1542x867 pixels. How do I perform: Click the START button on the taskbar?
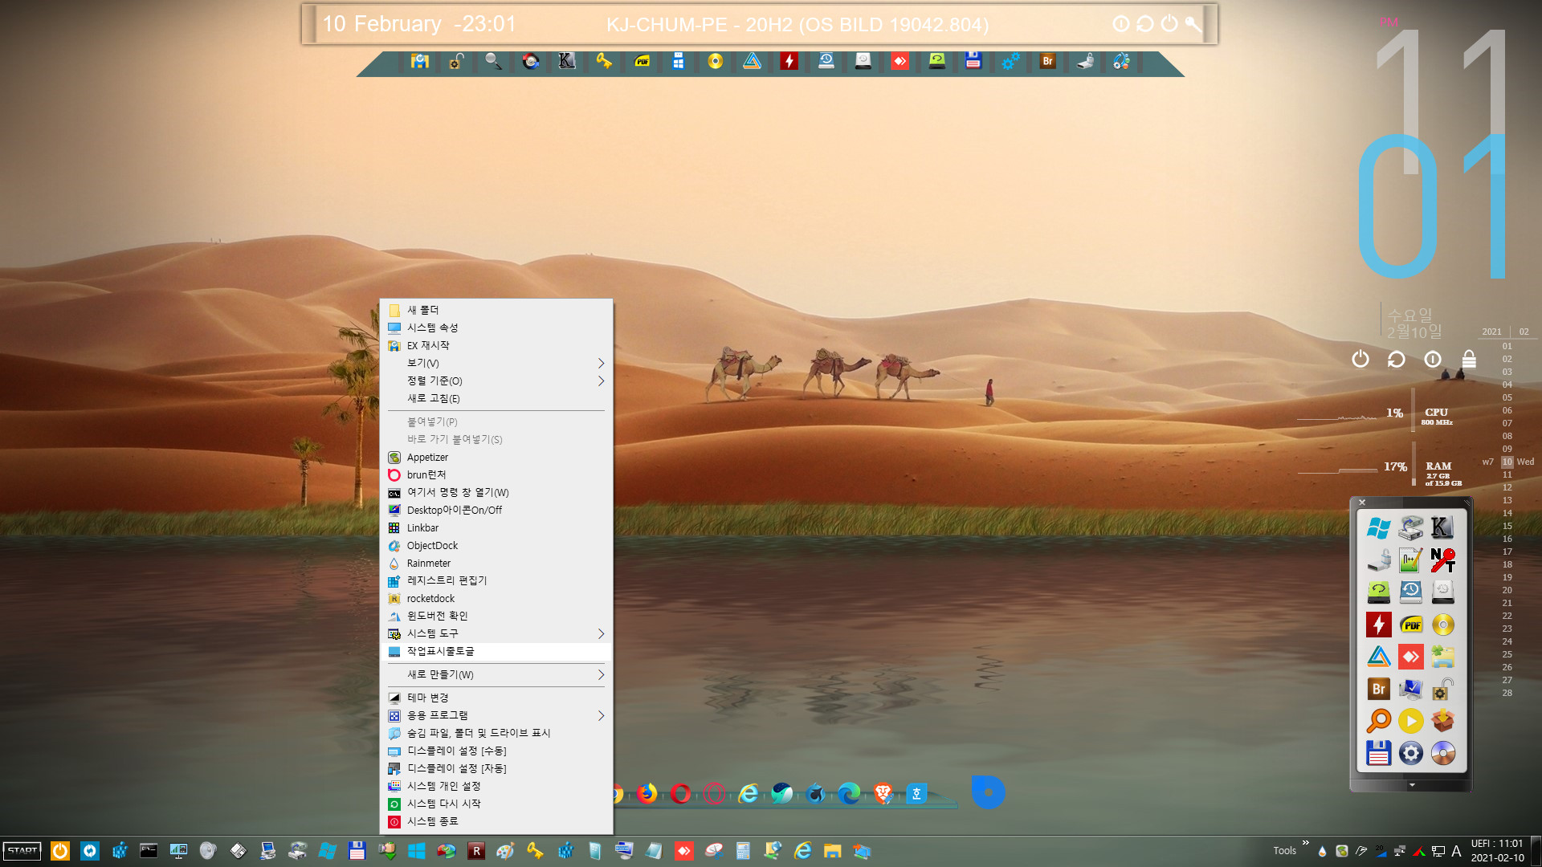point(22,851)
